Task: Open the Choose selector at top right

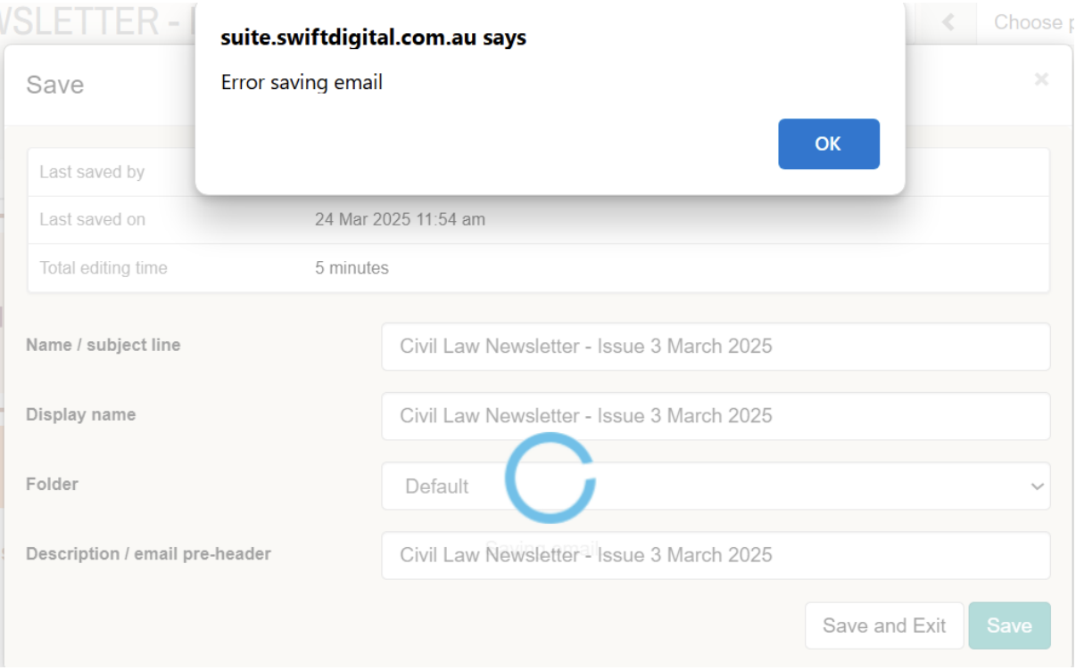Action: (1026, 23)
